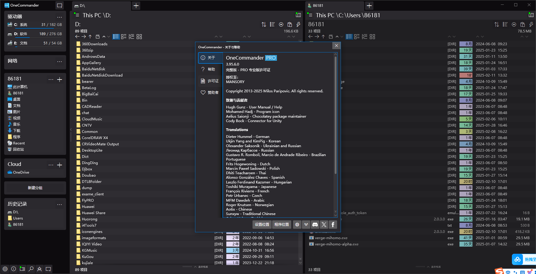The height and width of the screenshot is (274, 536).
Task: Open the 驱动器 section options menu
Action: click(60, 17)
